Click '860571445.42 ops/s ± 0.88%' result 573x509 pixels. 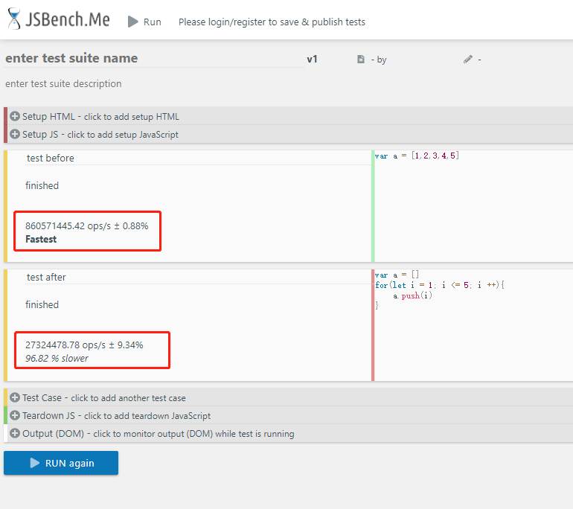coord(87,225)
